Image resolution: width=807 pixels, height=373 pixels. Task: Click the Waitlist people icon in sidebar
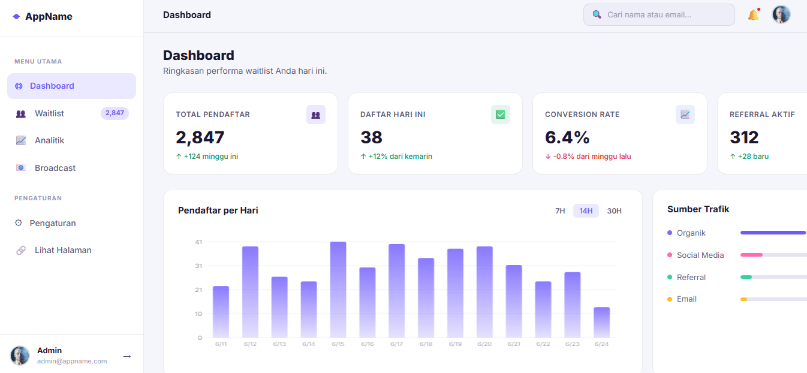click(21, 113)
